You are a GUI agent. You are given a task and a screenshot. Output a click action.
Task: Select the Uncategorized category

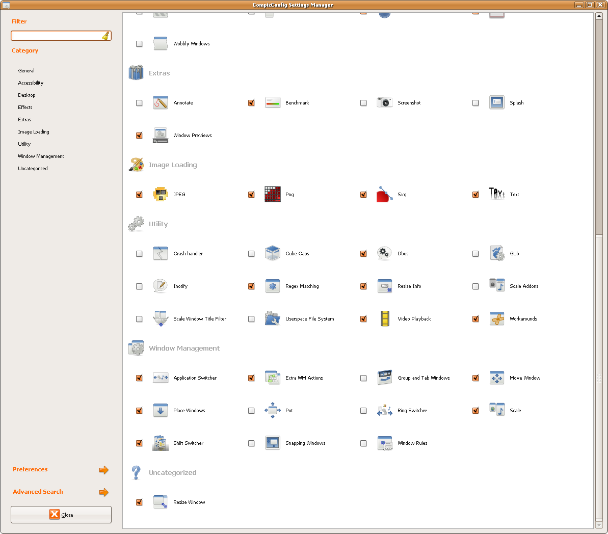click(33, 168)
